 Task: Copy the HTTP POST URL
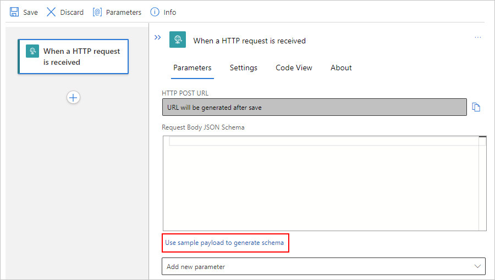[476, 108]
